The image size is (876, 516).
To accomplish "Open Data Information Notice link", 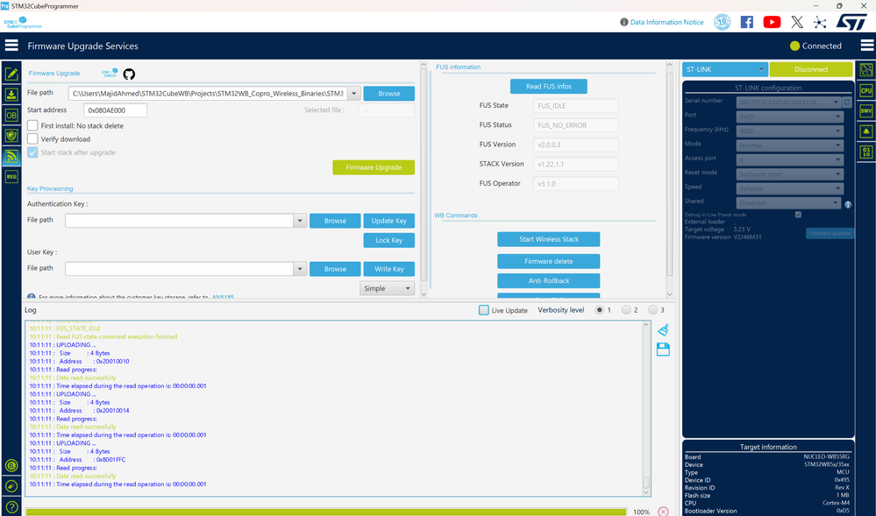I will click(666, 22).
